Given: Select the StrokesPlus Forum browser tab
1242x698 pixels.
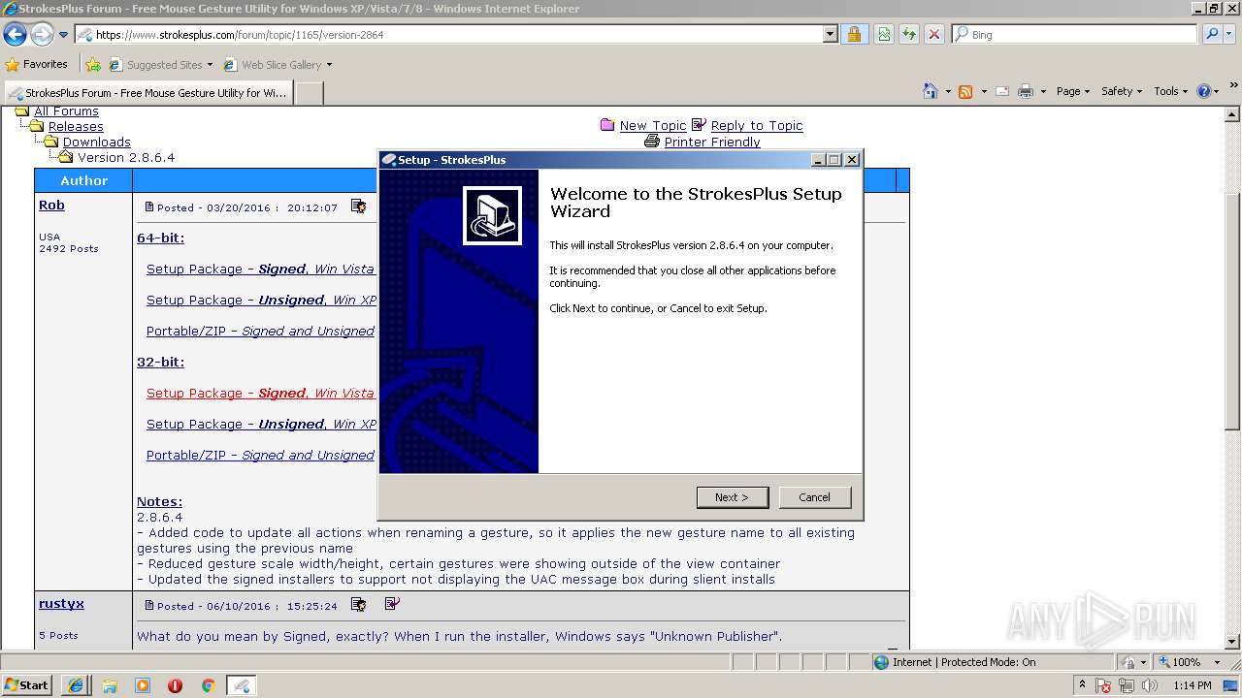Looking at the screenshot, I should pyautogui.click(x=147, y=93).
